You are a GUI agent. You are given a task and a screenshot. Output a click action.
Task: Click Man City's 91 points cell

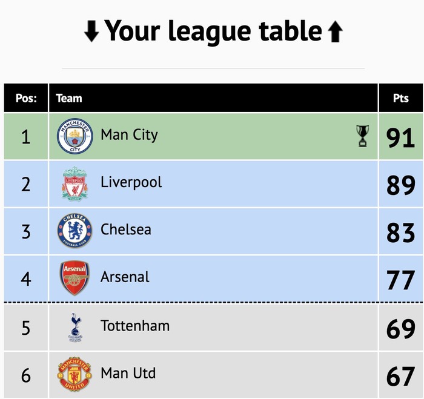(401, 136)
